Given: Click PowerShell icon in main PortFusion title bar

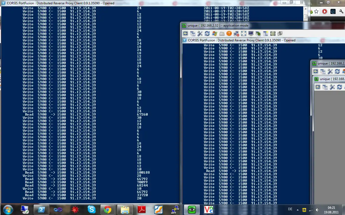Looking at the screenshot, I should coord(4,3).
